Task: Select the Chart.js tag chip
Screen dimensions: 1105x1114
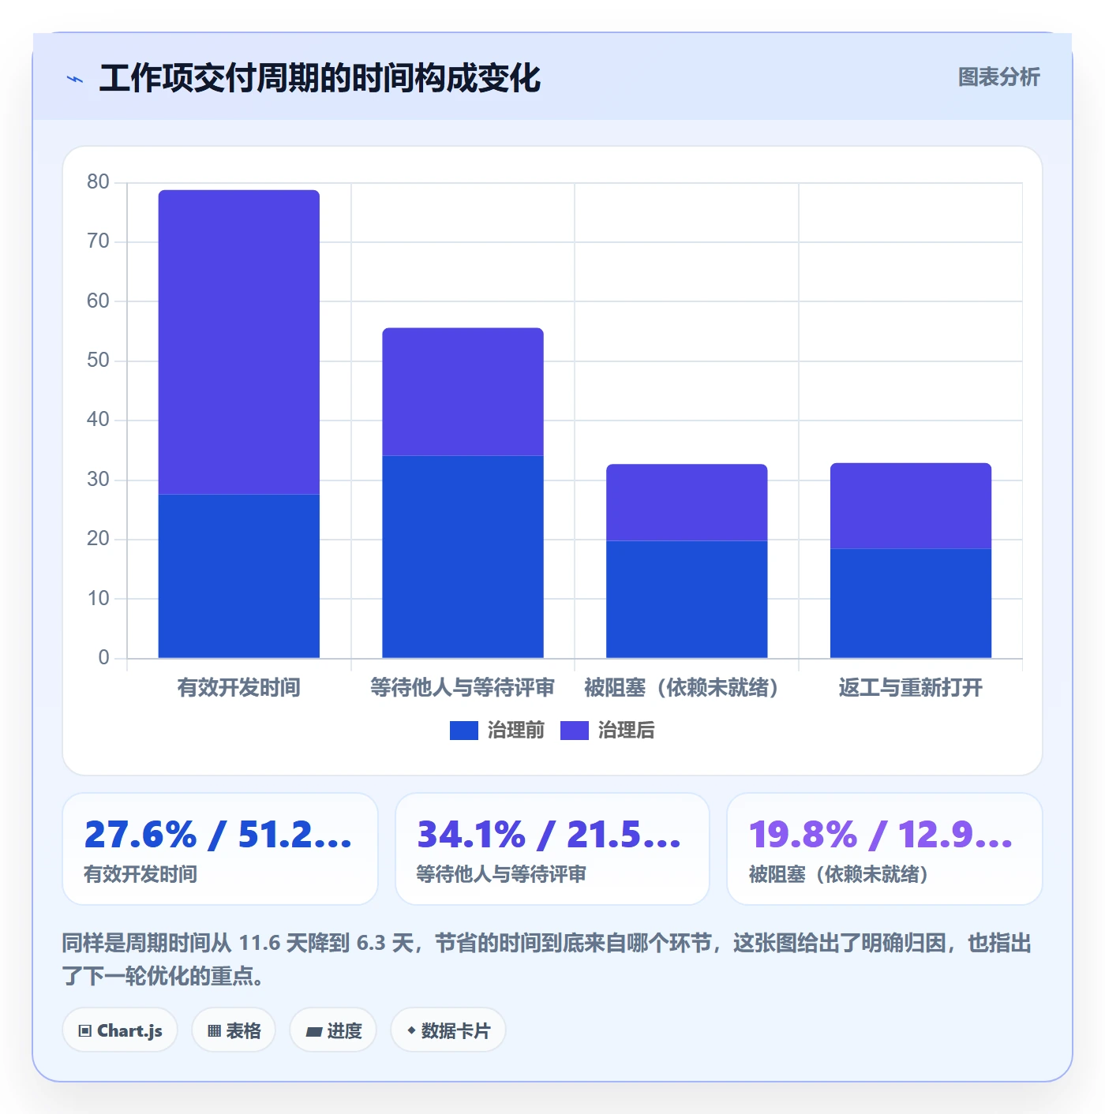Action: (x=120, y=1030)
